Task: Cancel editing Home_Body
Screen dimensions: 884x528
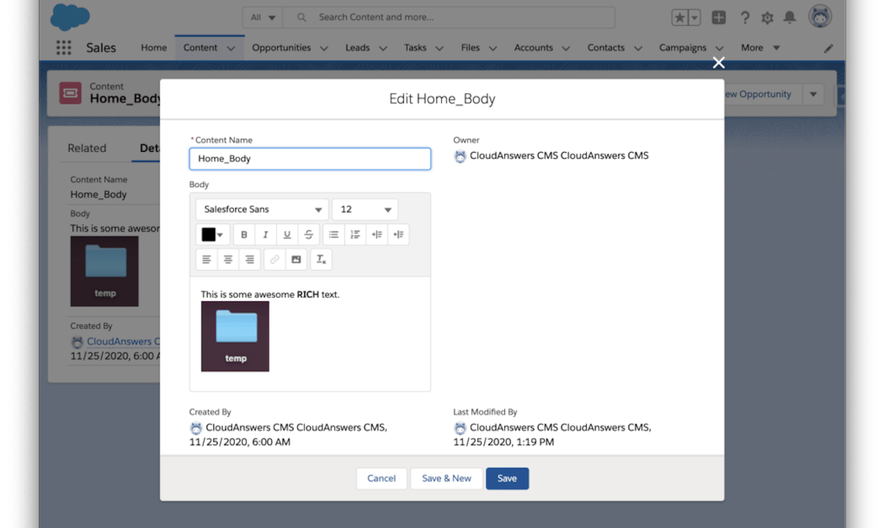Action: [381, 479]
